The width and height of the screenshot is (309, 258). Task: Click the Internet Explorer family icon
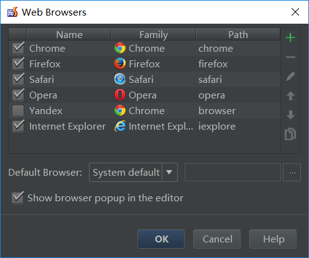pyautogui.click(x=120, y=126)
